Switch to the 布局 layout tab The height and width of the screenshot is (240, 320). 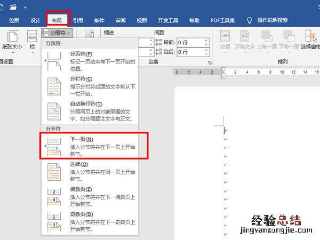56,20
